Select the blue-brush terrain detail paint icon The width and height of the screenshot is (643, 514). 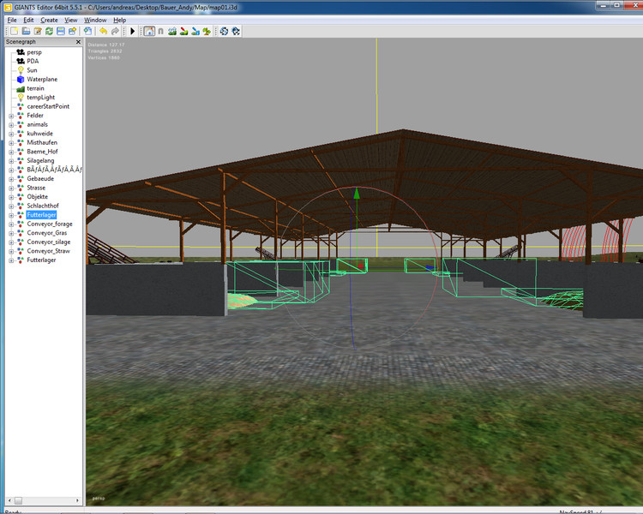(x=195, y=31)
